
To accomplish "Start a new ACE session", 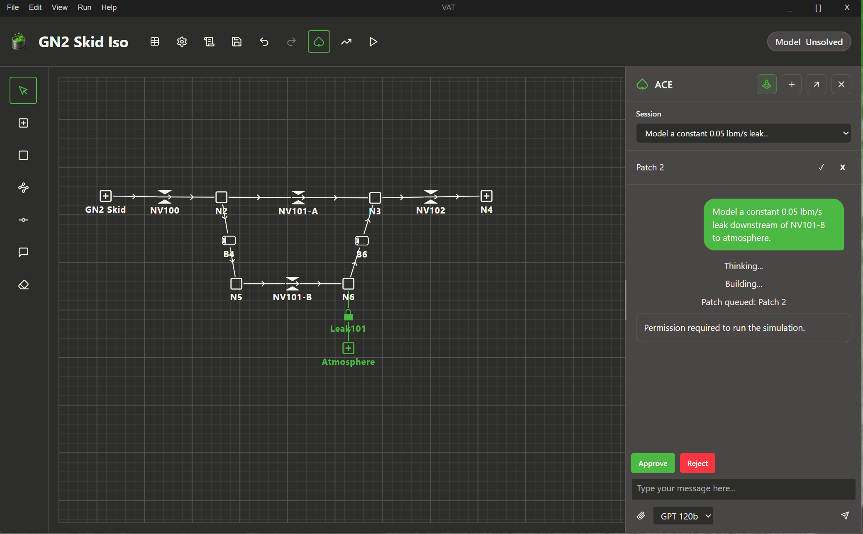I will pyautogui.click(x=792, y=84).
